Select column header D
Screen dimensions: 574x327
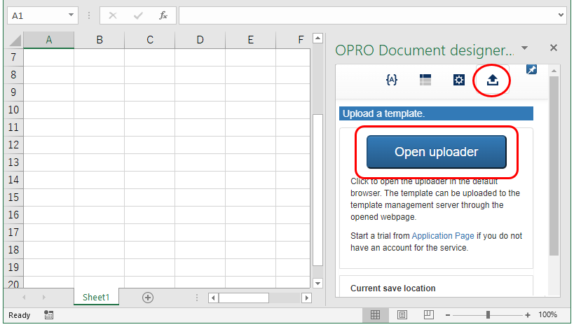pos(200,41)
